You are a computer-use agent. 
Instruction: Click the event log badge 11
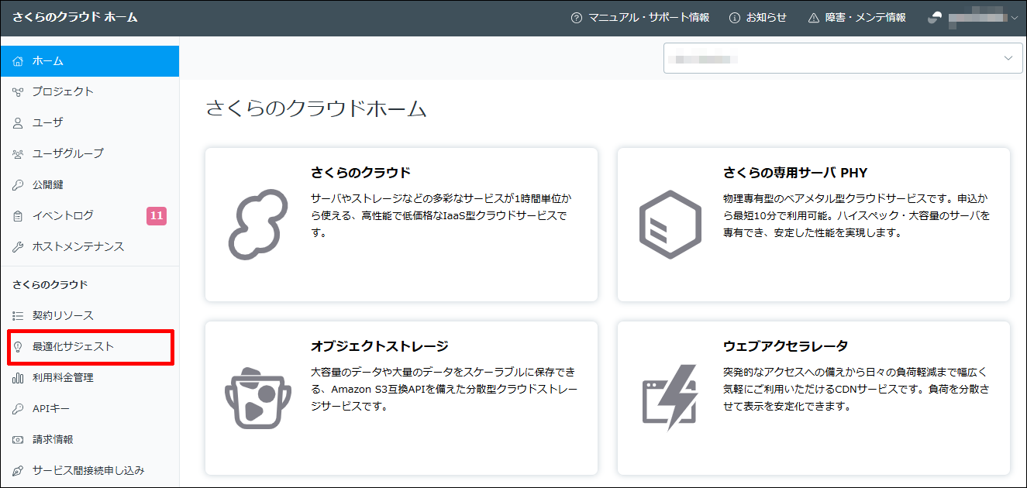click(x=157, y=215)
